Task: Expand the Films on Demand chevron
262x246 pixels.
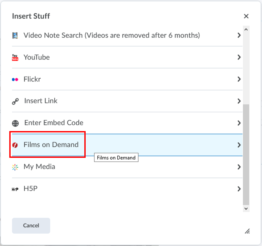Action: tap(239, 145)
